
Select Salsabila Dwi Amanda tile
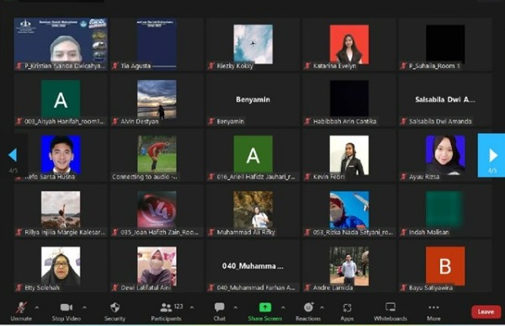coord(445,99)
